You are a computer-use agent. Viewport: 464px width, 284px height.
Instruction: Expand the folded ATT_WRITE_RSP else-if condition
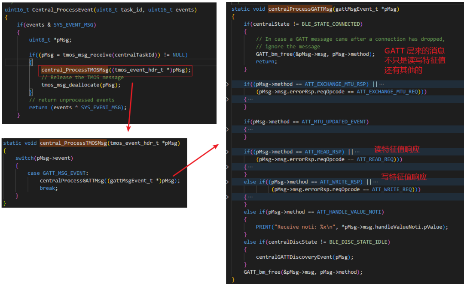point(228,182)
